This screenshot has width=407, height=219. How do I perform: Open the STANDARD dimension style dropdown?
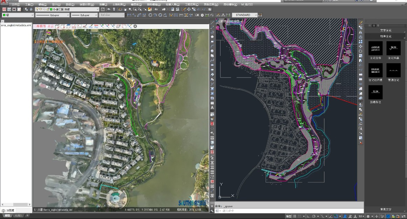pos(245,15)
